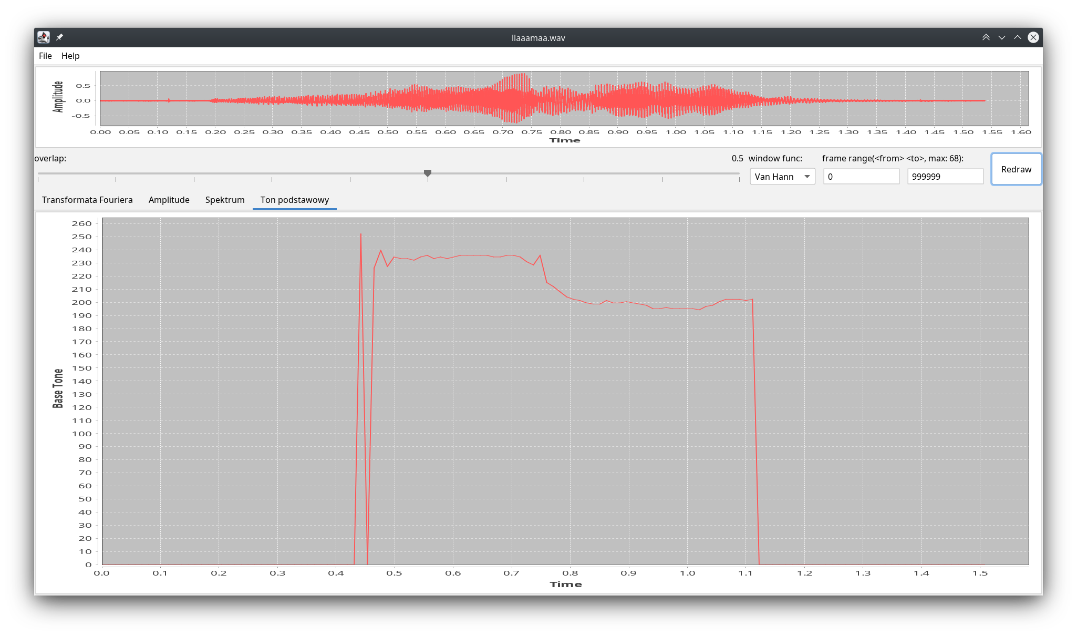The width and height of the screenshot is (1077, 636).
Task: Click the 250 Hz spike in Base Tone plot
Action: tap(360, 235)
